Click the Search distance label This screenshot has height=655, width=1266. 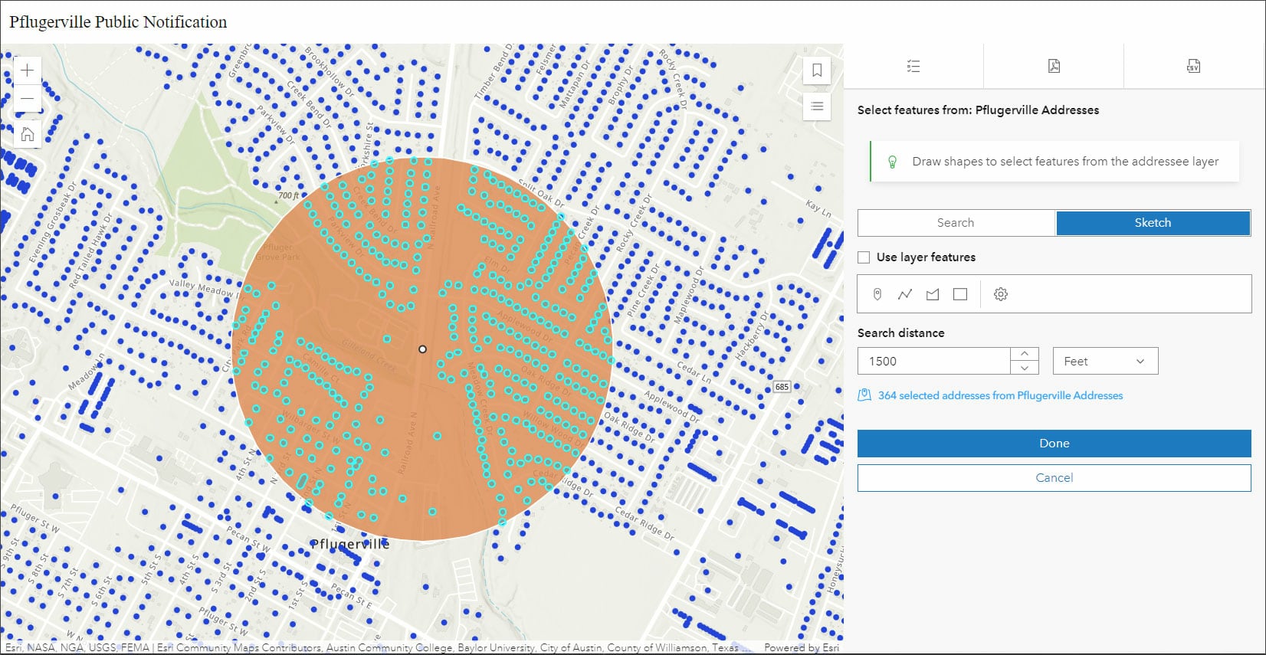(900, 333)
